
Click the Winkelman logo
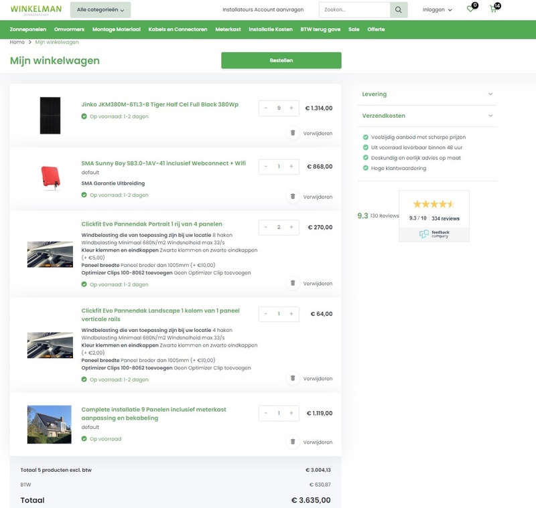(36, 10)
